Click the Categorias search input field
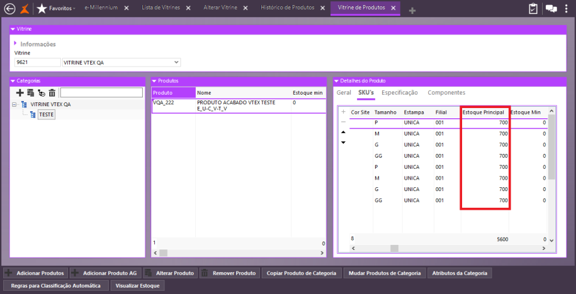Image resolution: width=576 pixels, height=294 pixels. pyautogui.click(x=101, y=93)
